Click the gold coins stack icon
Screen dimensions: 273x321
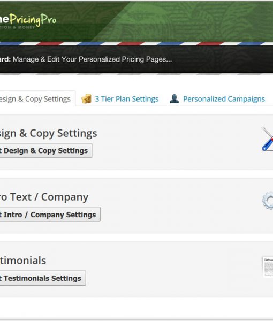click(x=86, y=98)
